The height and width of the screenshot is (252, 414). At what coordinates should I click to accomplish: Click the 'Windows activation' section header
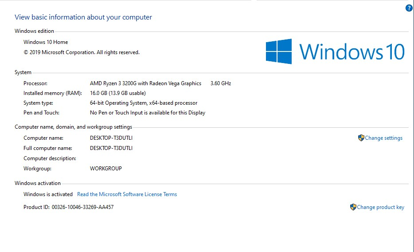[38, 183]
